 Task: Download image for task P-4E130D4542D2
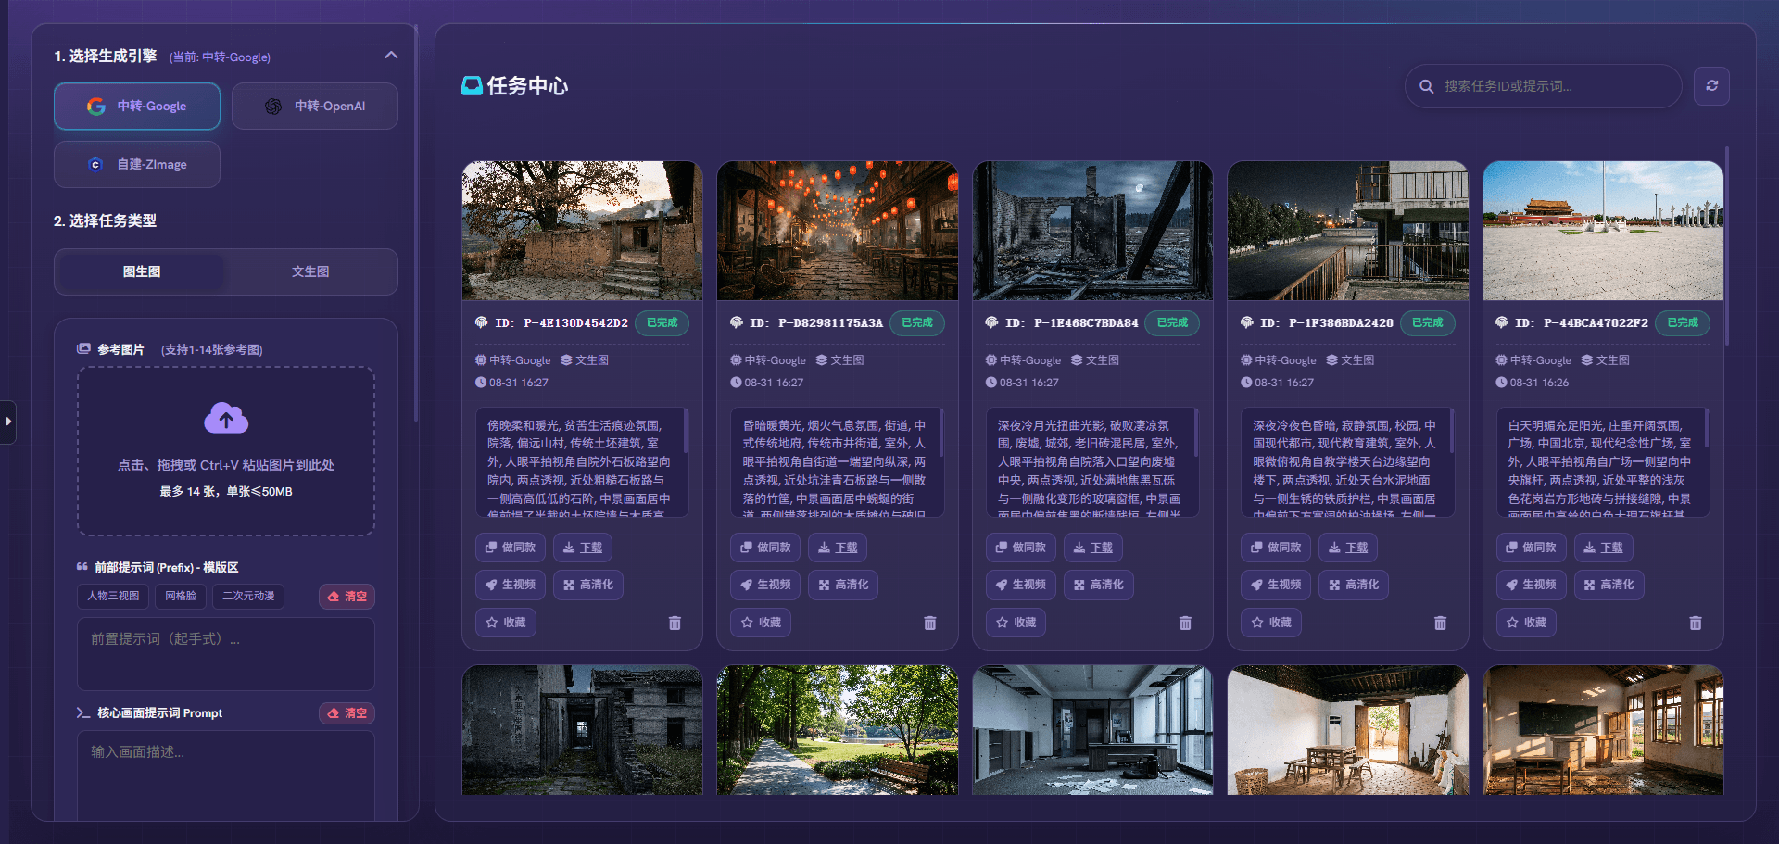pos(583,548)
